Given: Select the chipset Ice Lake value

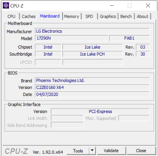Looking at the screenshot, I should pyautogui.click(x=93, y=47).
